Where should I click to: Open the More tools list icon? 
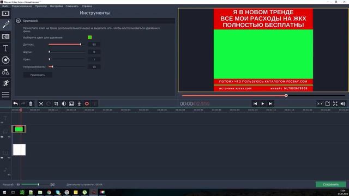[5, 94]
